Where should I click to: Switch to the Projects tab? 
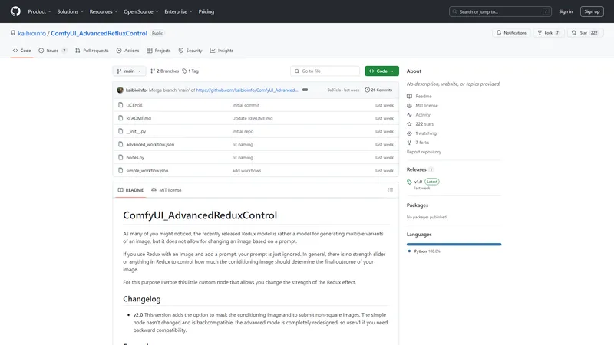159,51
